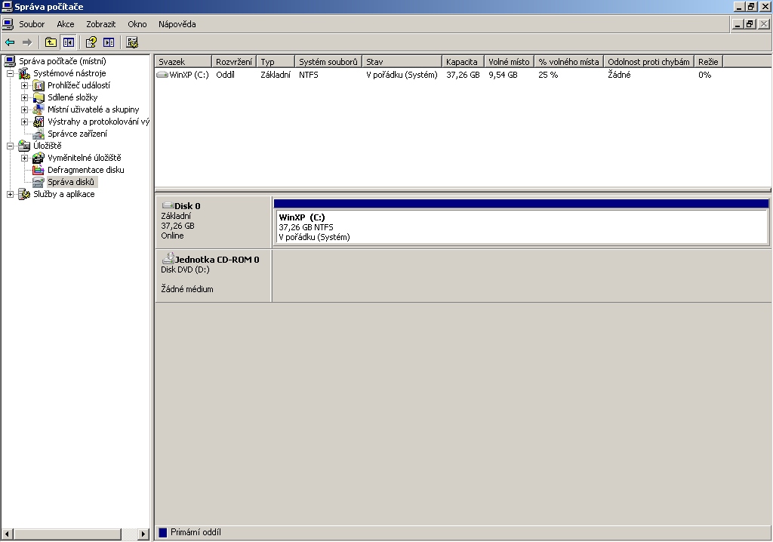Click the Prohlížeč událostí icon

(38, 85)
